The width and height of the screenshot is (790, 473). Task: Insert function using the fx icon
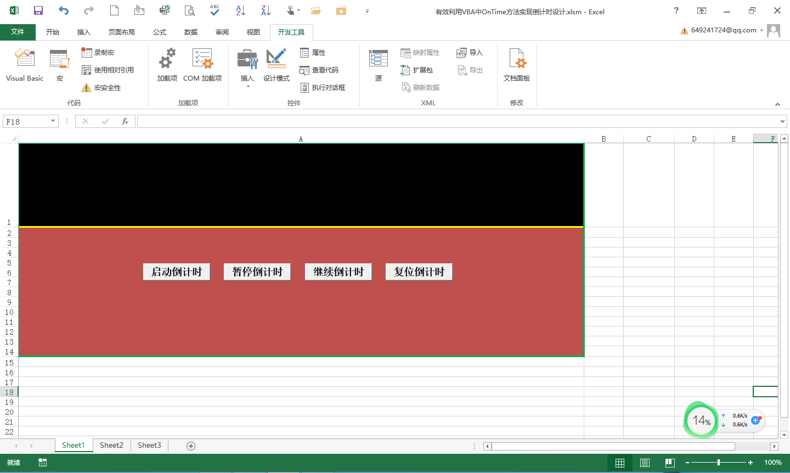pos(125,121)
